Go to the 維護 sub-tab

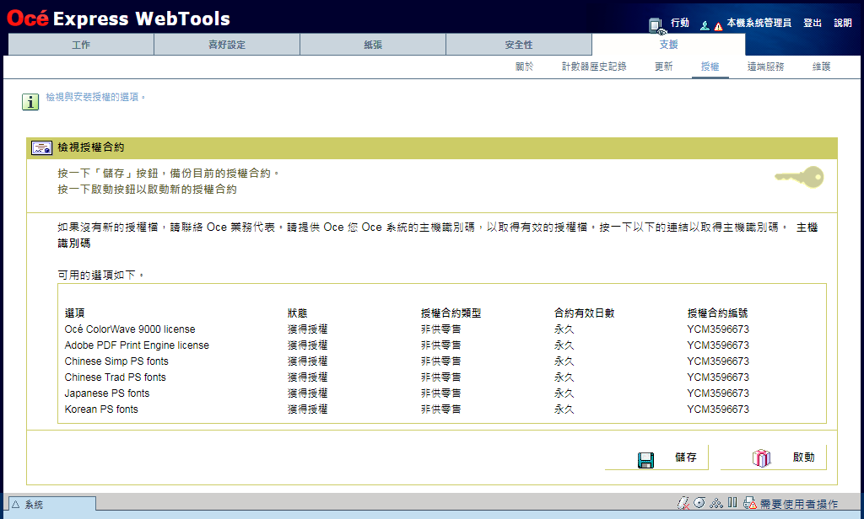coord(821,67)
